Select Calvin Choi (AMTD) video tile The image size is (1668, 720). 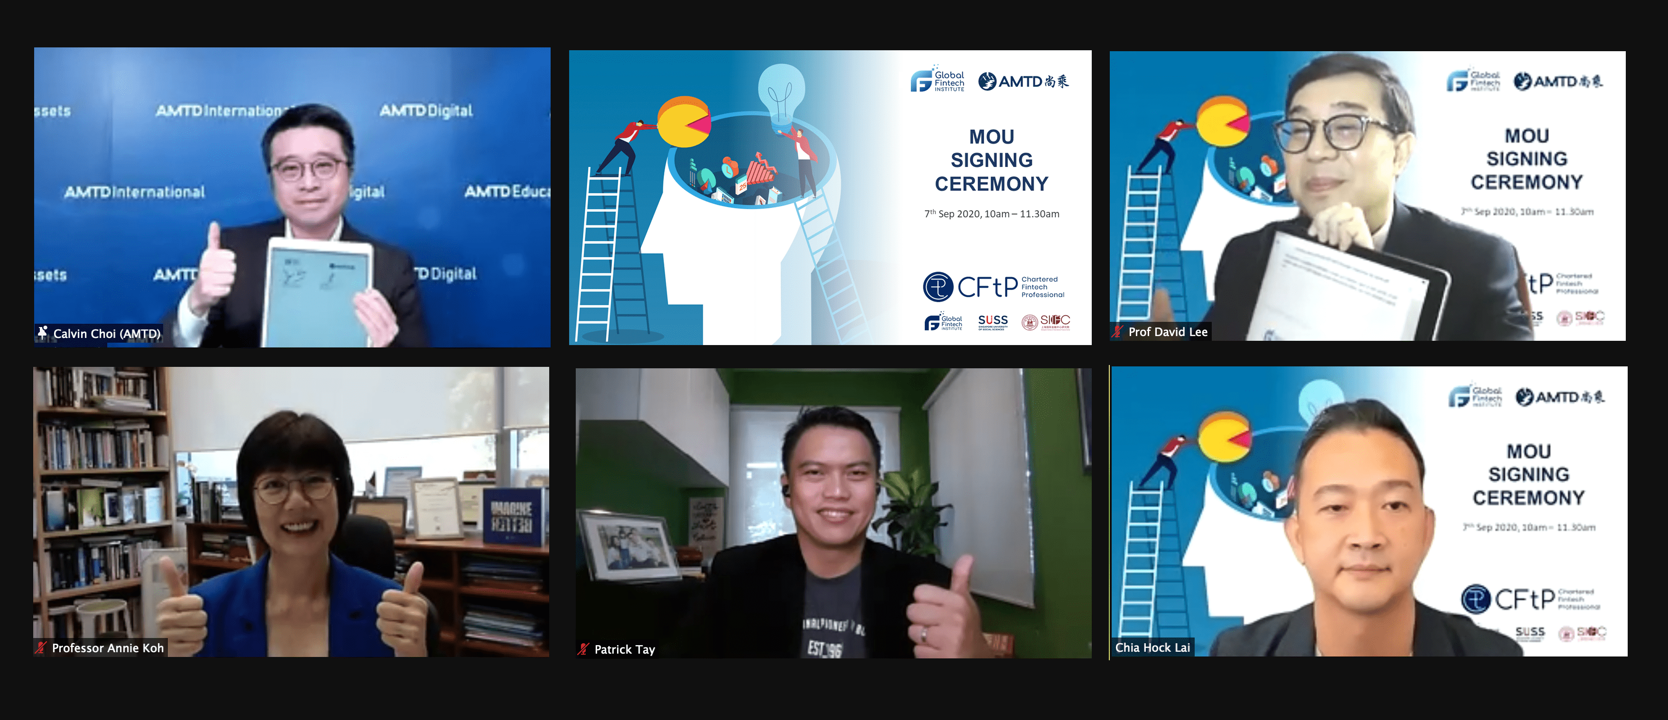pos(292,197)
